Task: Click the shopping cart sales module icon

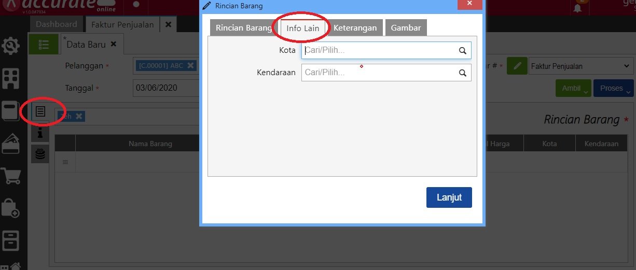Action: (11, 175)
